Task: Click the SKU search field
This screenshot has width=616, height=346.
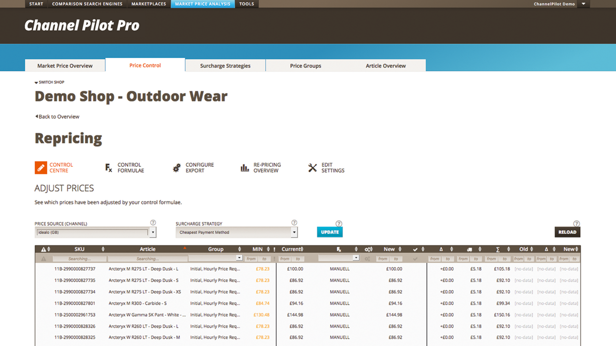Action: [79, 259]
